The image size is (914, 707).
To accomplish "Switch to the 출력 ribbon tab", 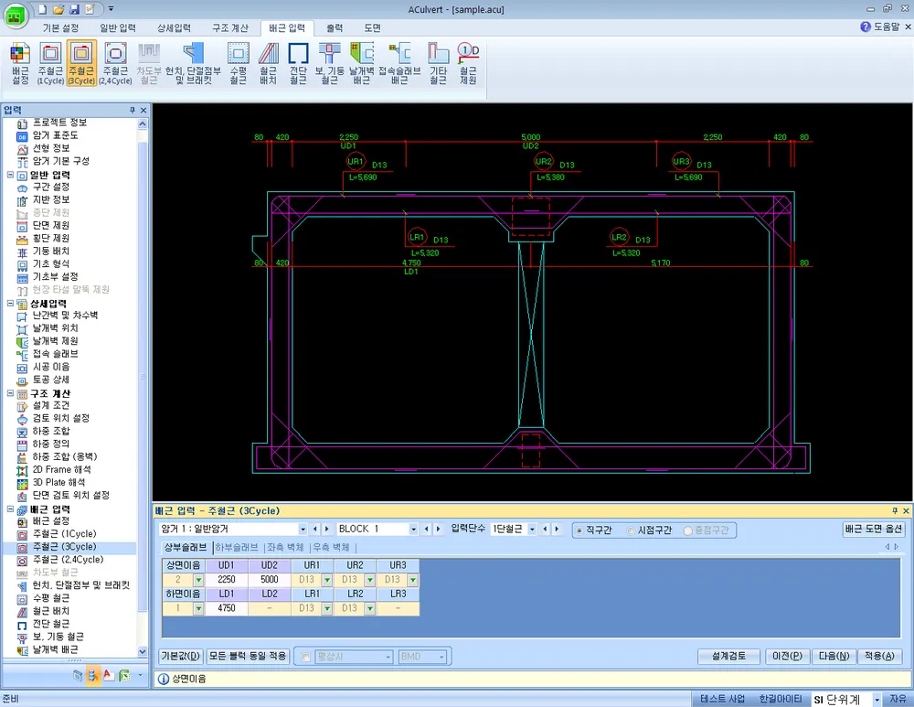I will pyautogui.click(x=335, y=28).
